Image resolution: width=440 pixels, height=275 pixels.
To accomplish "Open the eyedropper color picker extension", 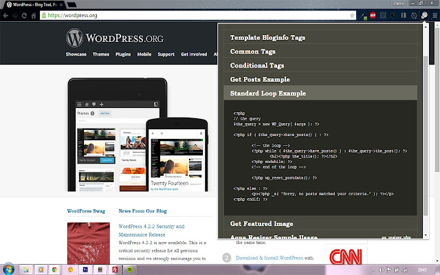I will click(363, 15).
